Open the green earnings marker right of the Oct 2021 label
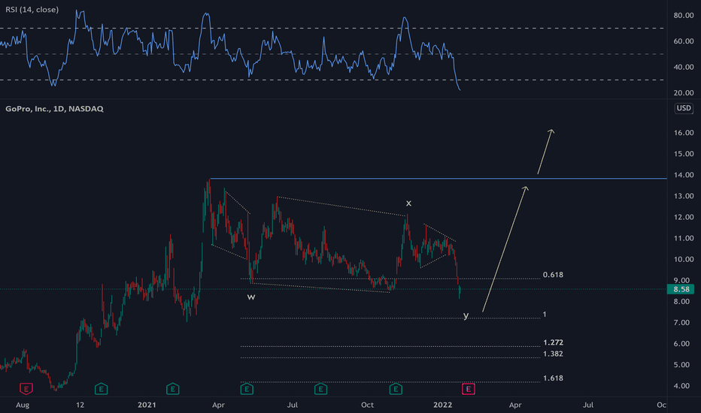The image size is (701, 413). tap(396, 389)
